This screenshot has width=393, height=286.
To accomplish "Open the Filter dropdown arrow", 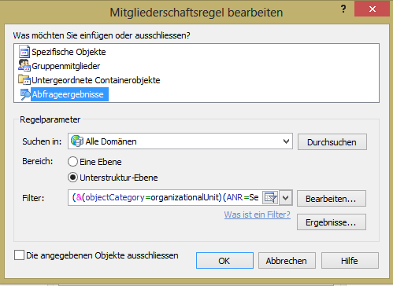I will pos(286,197).
